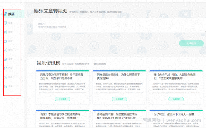The height and width of the screenshot is (128, 206).
Task: Click the house icon for 养生
Action: tap(5, 86)
